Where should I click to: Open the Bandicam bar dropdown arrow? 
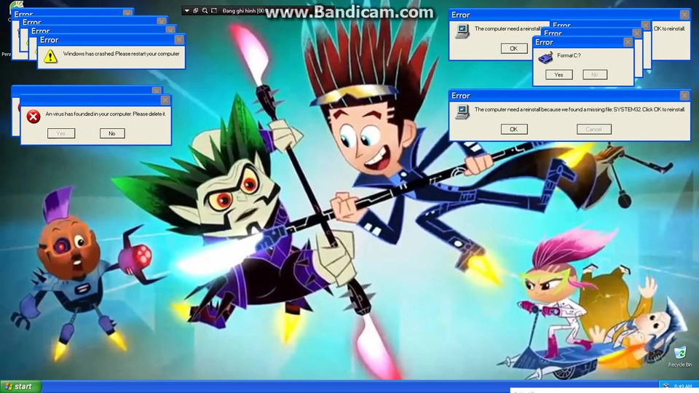187,11
